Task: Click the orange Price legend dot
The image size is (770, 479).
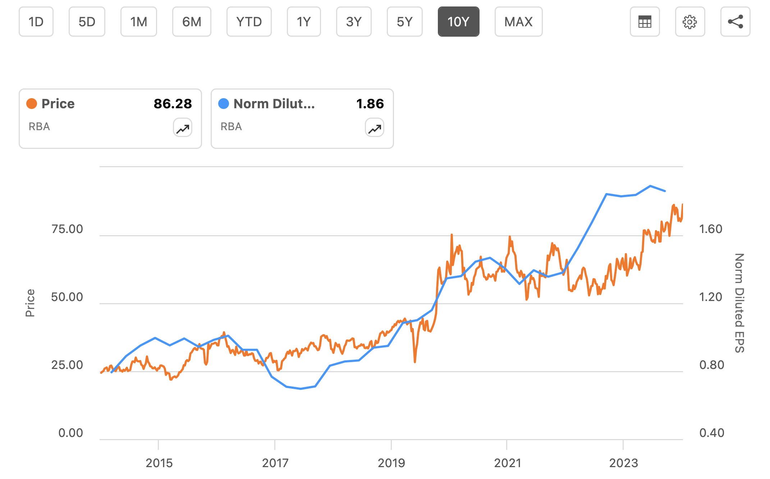Action: [31, 104]
